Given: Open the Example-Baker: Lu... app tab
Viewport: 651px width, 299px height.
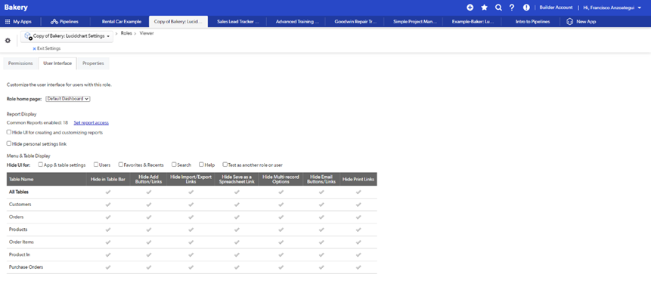Looking at the screenshot, I should coord(473,22).
